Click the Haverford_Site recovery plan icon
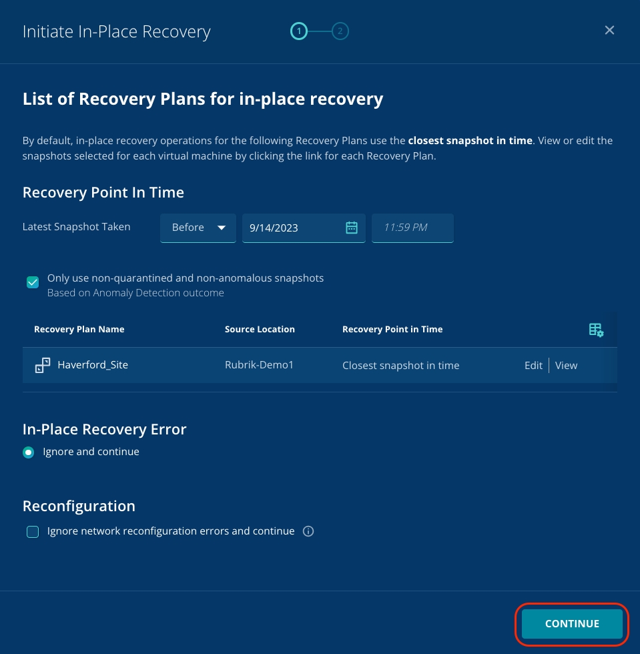 [x=43, y=365]
